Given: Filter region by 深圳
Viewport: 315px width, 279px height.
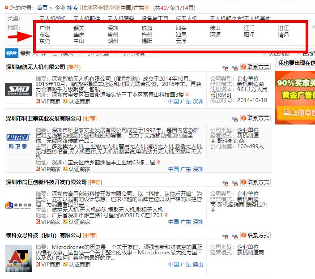Looking at the screenshot, I should 113,28.
